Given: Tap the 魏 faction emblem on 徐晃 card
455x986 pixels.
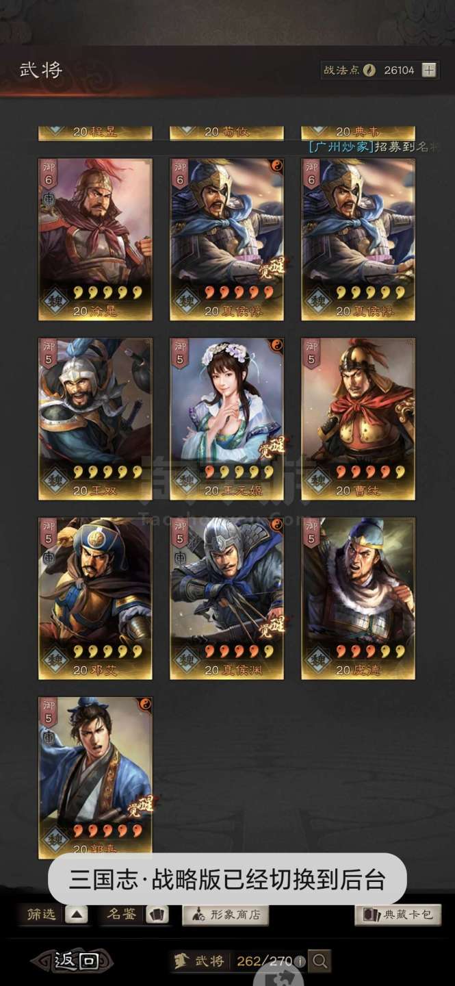Looking at the screenshot, I should click(55, 302).
